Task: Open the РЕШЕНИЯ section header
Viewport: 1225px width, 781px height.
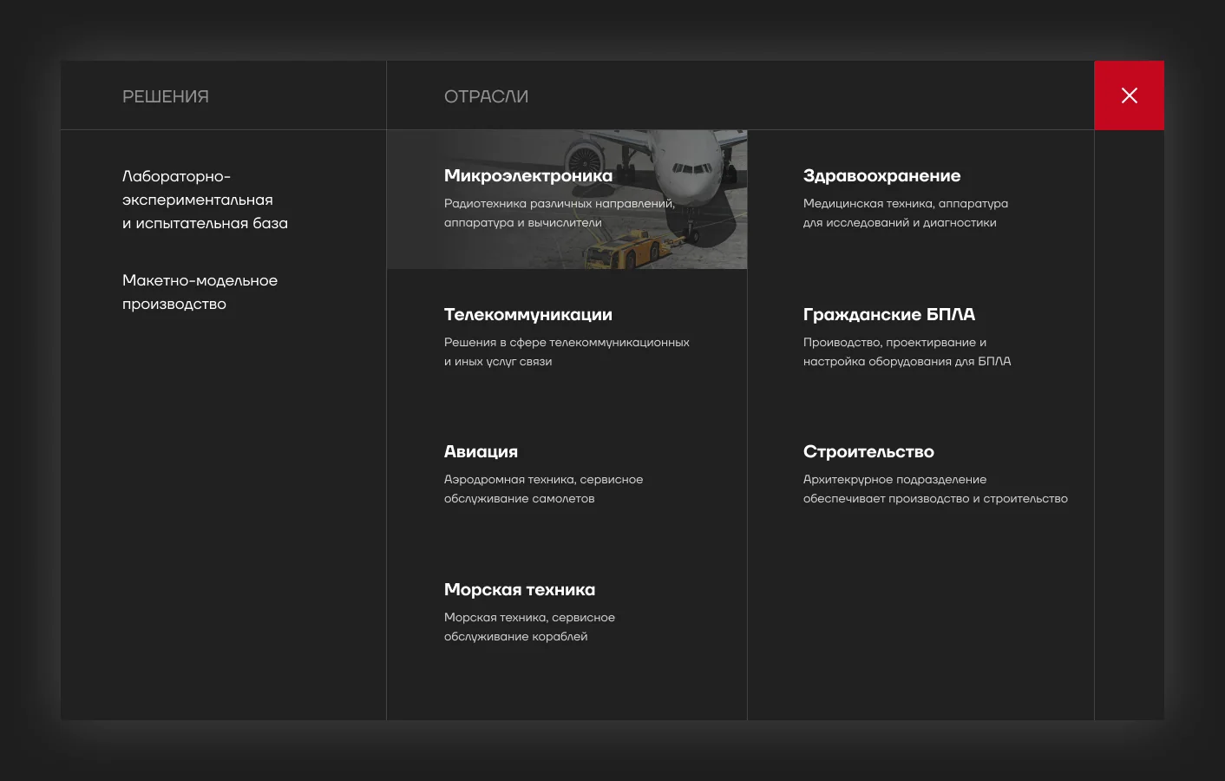Action: [x=166, y=96]
